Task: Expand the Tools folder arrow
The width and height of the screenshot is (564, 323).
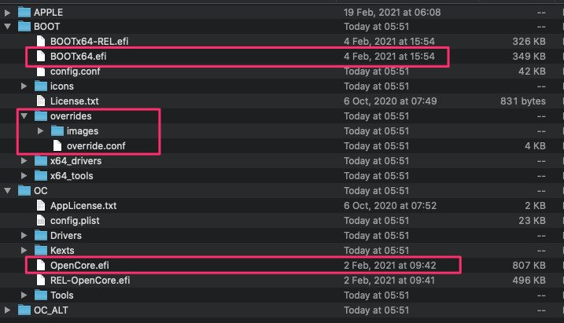Action: coord(24,295)
